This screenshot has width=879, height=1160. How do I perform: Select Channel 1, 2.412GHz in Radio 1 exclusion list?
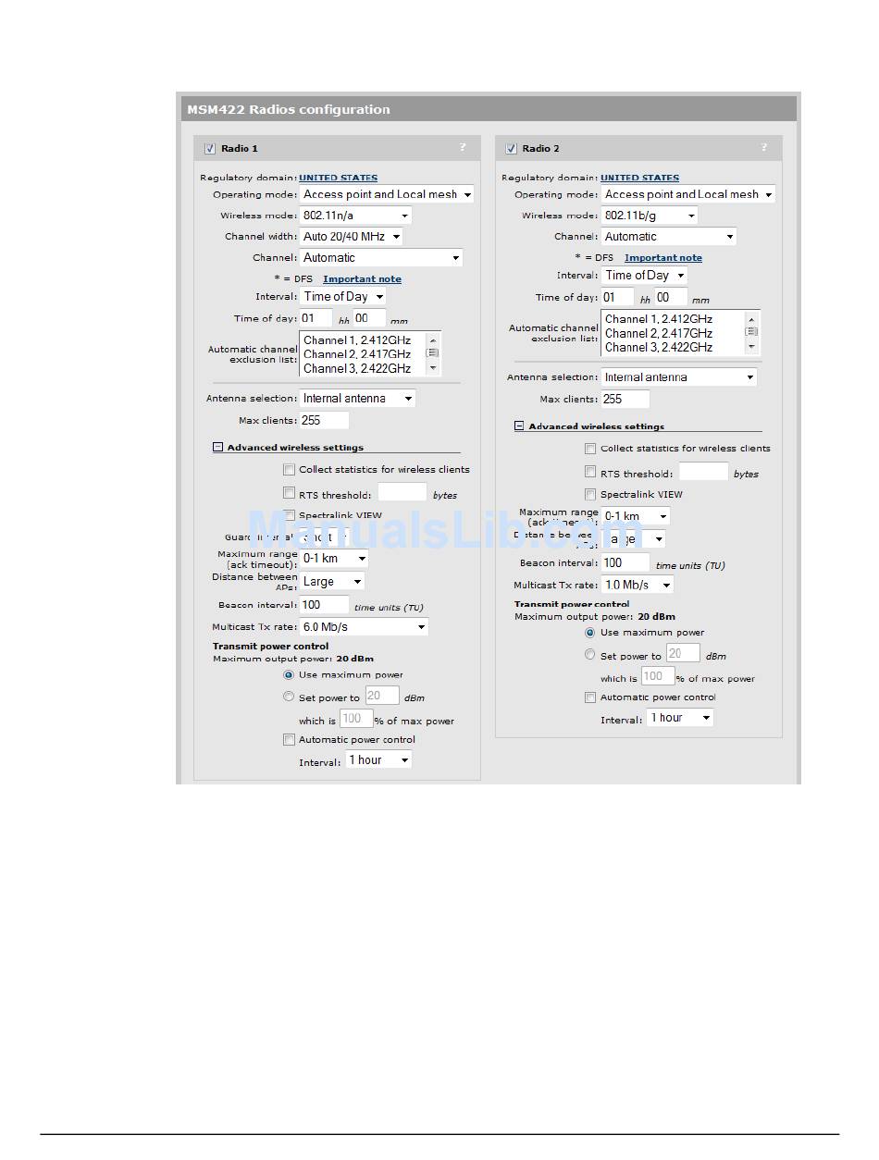click(x=357, y=339)
